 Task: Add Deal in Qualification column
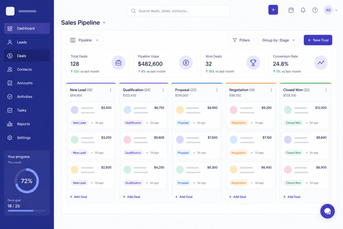[x=131, y=197]
